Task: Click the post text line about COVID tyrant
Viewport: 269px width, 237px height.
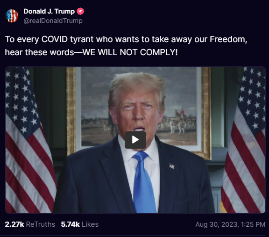Action: coord(126,39)
